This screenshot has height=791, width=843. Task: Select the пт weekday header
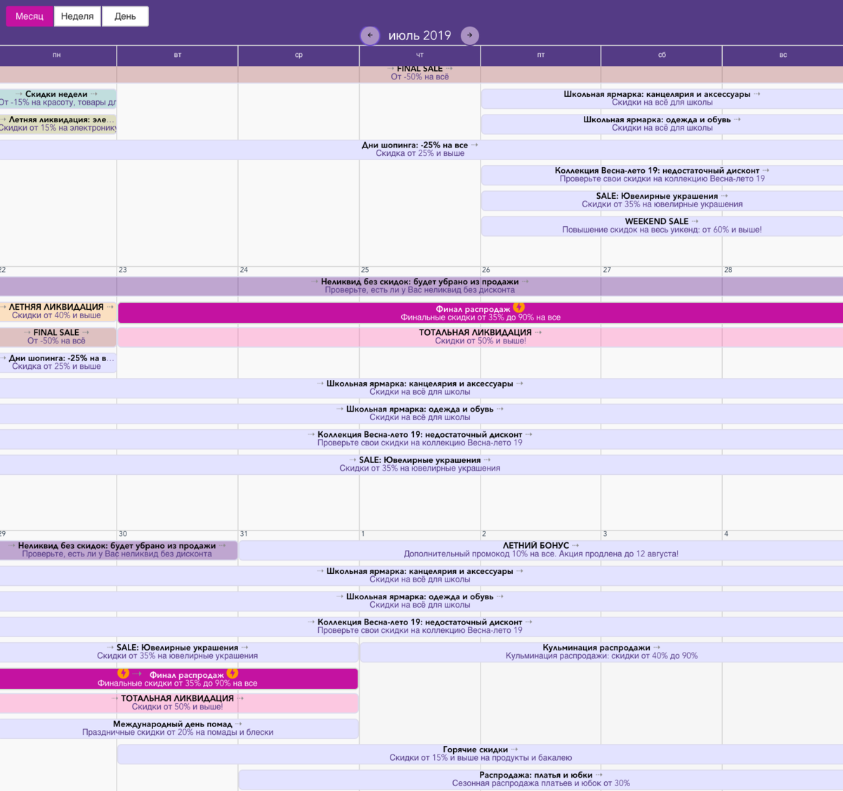tap(541, 55)
